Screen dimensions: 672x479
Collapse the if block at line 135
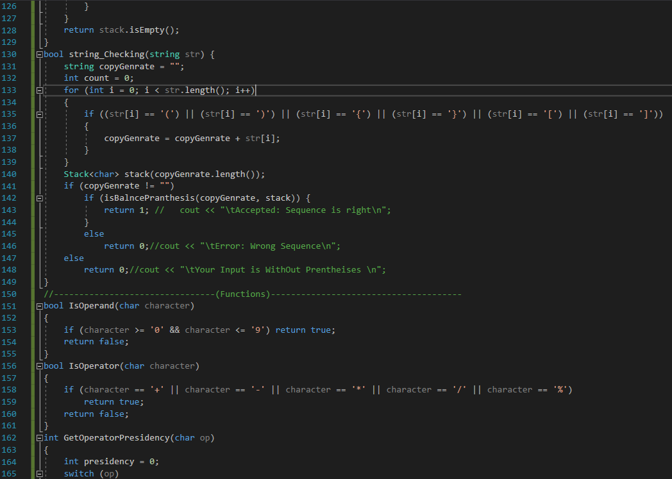pyautogui.click(x=39, y=113)
